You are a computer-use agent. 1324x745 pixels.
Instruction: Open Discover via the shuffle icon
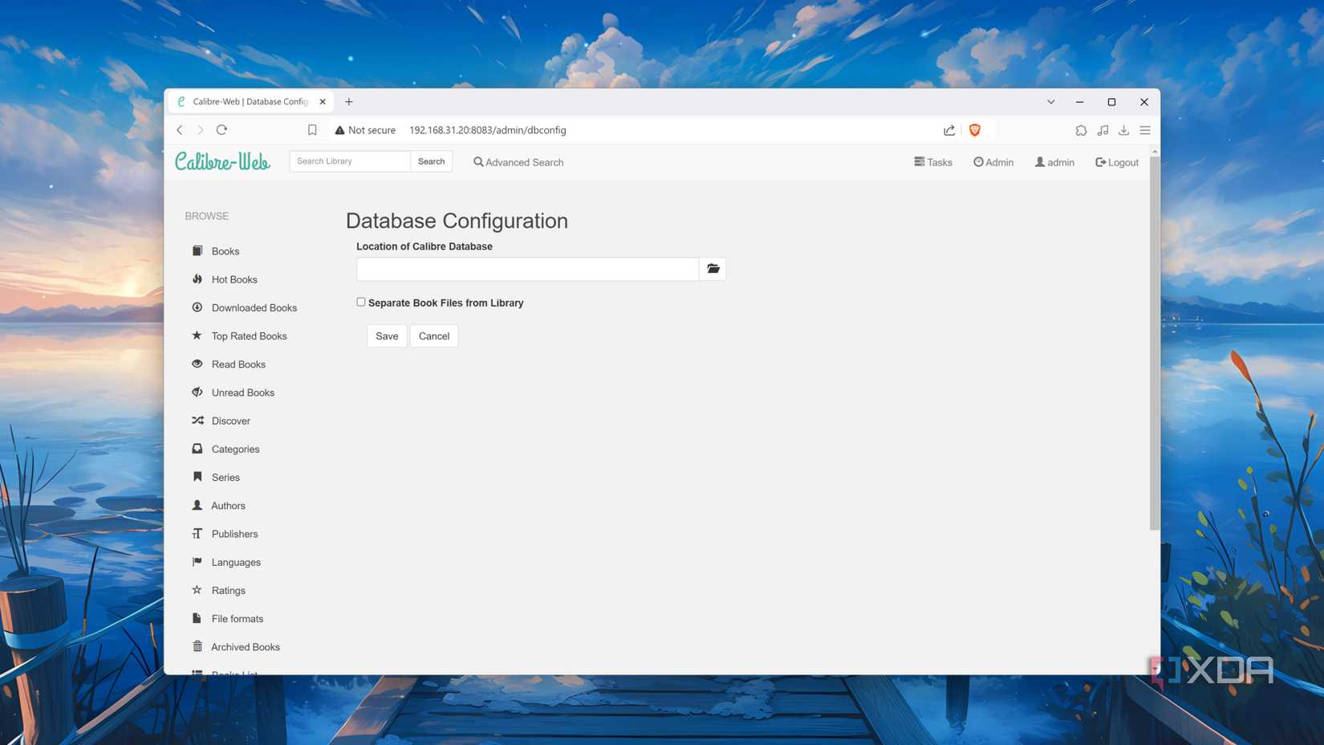coord(197,420)
